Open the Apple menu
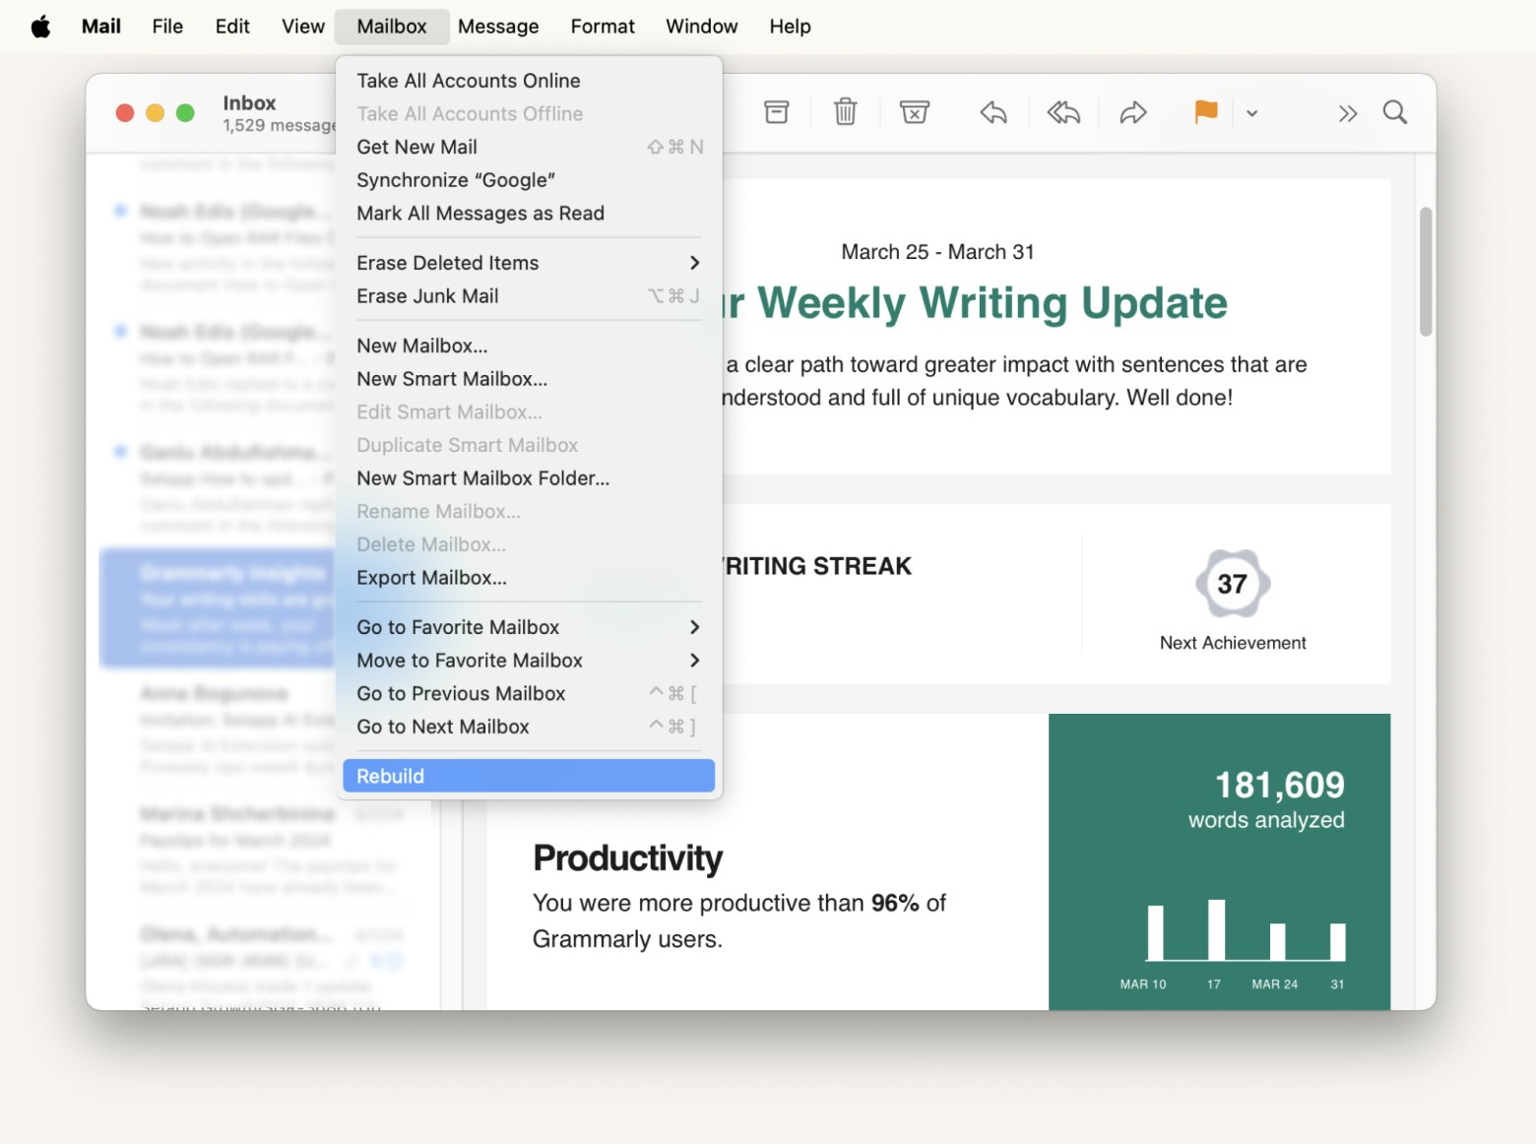The height and width of the screenshot is (1144, 1536). pyautogui.click(x=40, y=27)
